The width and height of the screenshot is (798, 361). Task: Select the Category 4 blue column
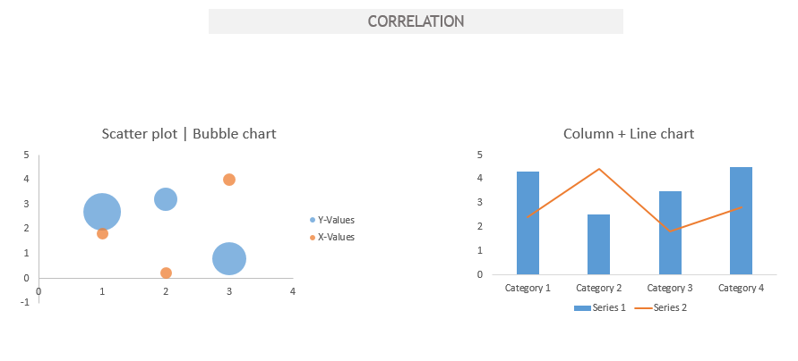[741, 221]
